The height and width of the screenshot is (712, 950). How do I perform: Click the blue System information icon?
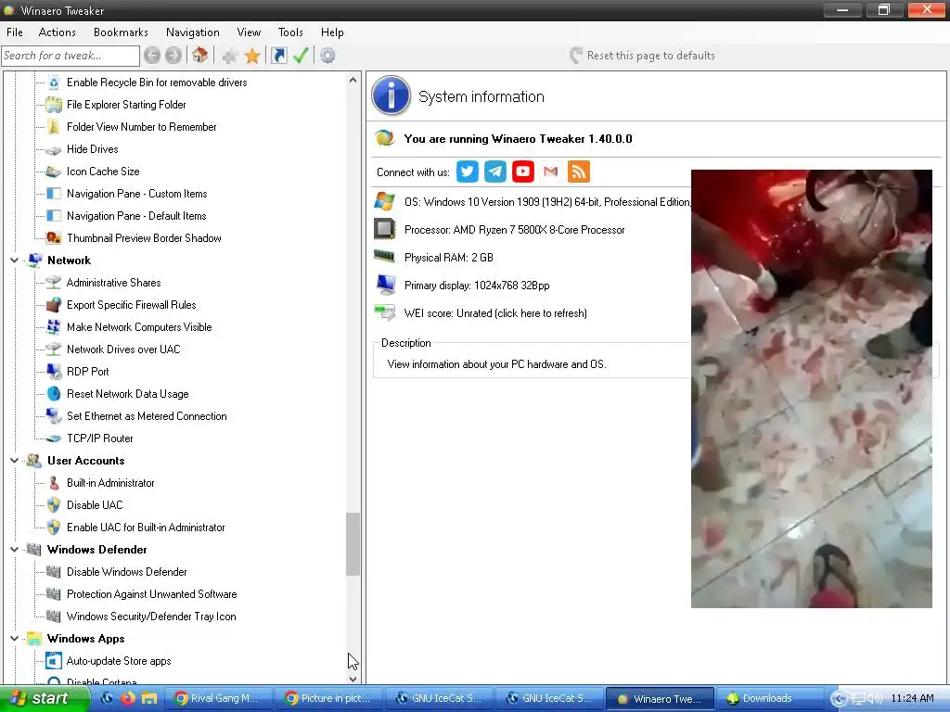[x=391, y=95]
